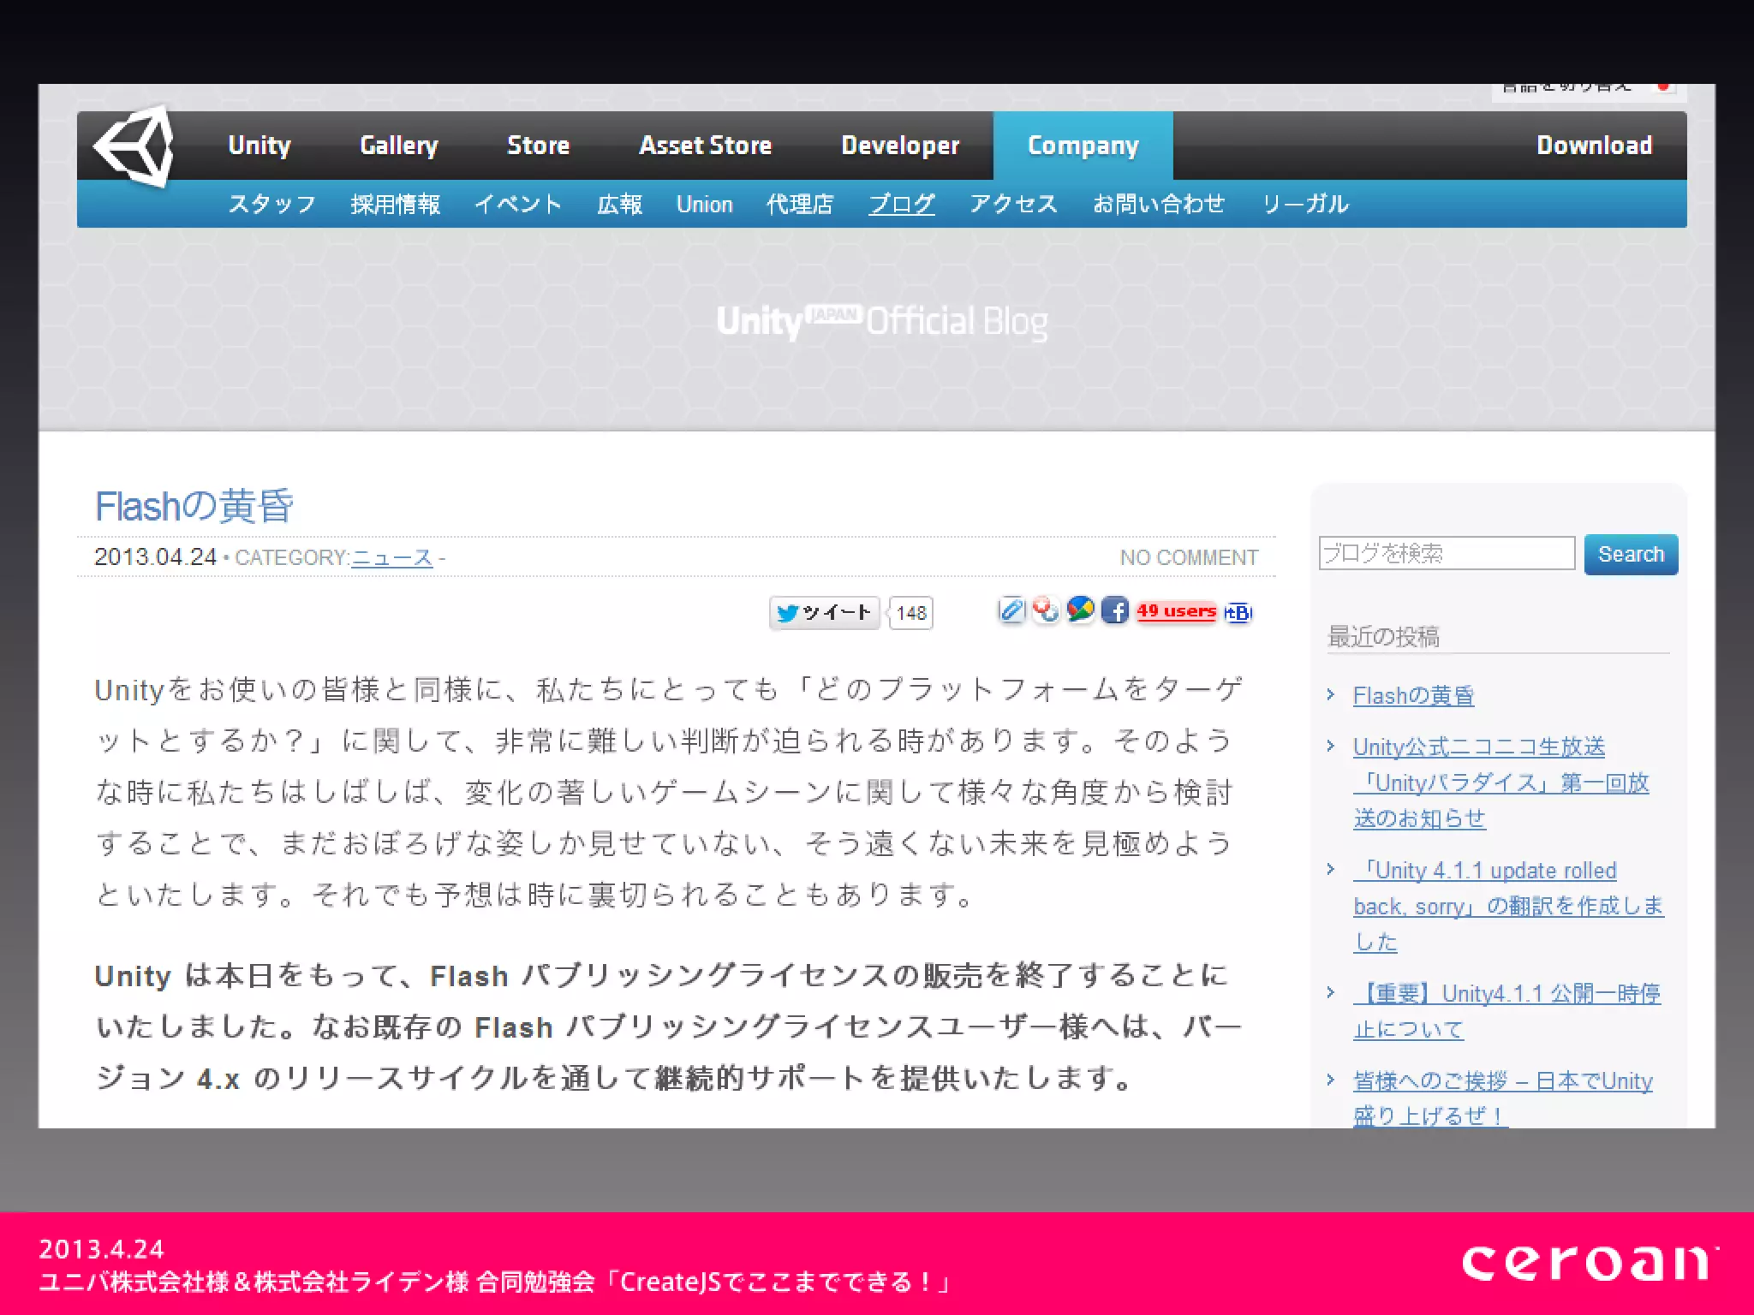Open the Flashの黄昏 article heading
The width and height of the screenshot is (1754, 1315).
[x=194, y=506]
